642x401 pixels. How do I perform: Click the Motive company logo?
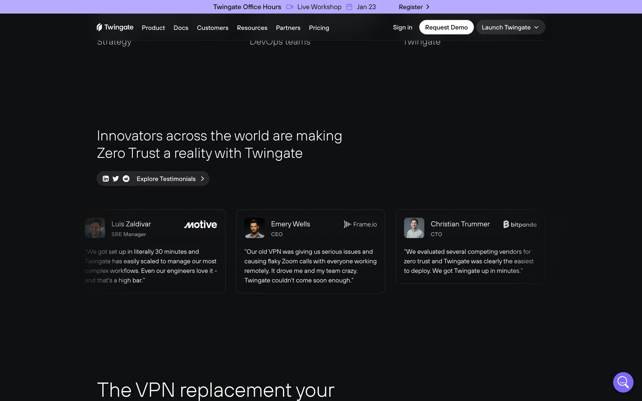pyautogui.click(x=200, y=225)
